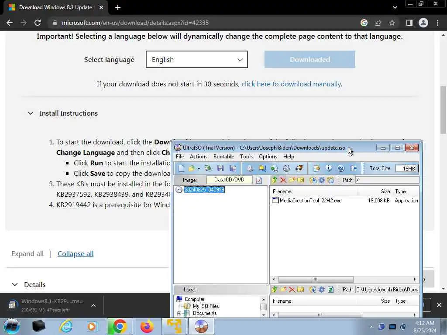This screenshot has width=447, height=335.
Task: Open the Help menu in UltraISO
Action: (289, 157)
